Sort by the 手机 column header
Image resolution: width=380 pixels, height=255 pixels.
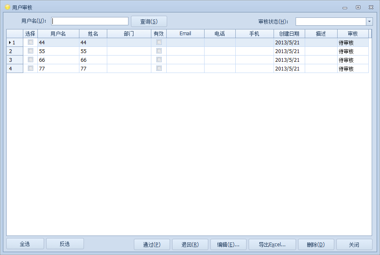pos(254,34)
